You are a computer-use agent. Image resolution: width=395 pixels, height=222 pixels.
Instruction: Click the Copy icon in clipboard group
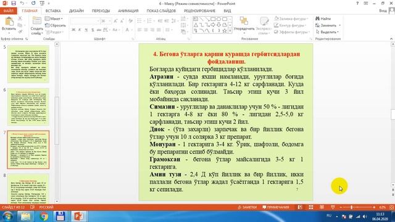pos(20,25)
